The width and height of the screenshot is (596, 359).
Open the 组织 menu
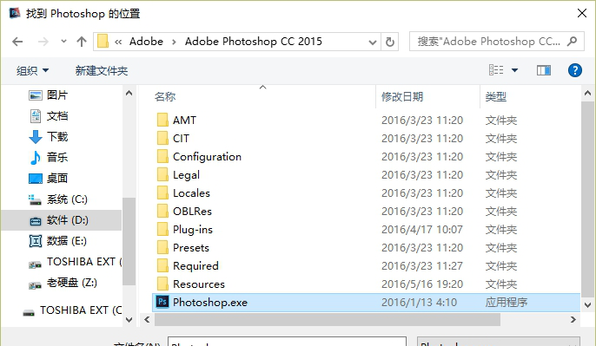tap(32, 70)
